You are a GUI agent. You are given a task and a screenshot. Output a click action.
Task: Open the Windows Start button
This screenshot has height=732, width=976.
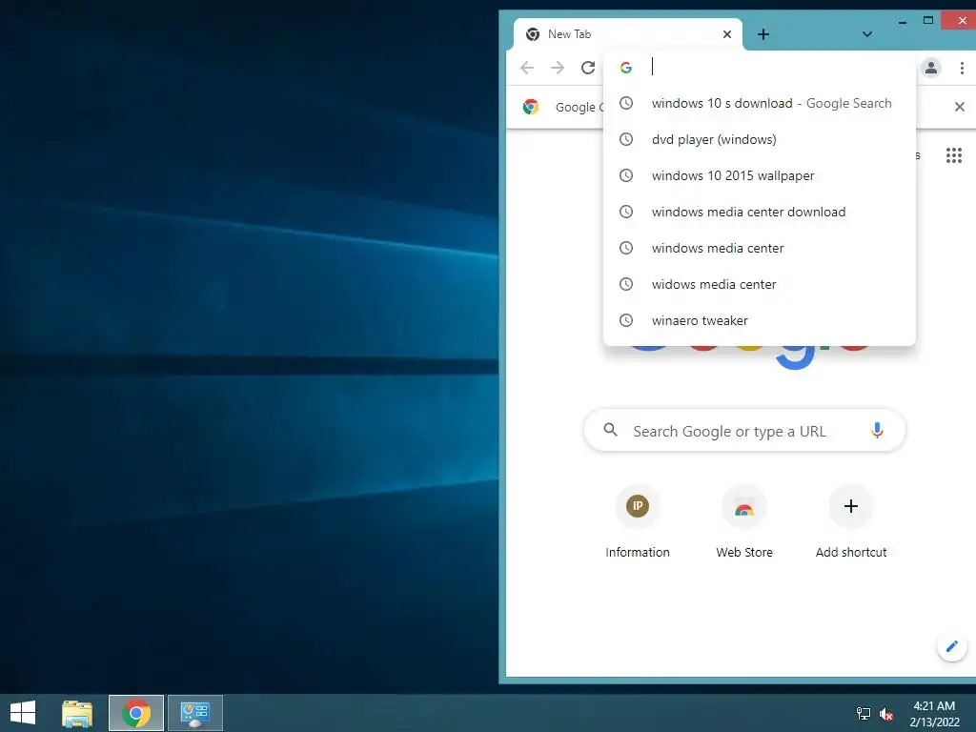click(23, 713)
